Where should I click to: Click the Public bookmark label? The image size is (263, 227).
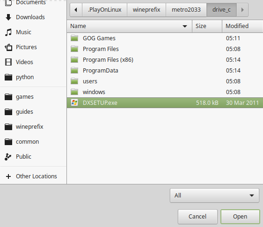coord(23,157)
